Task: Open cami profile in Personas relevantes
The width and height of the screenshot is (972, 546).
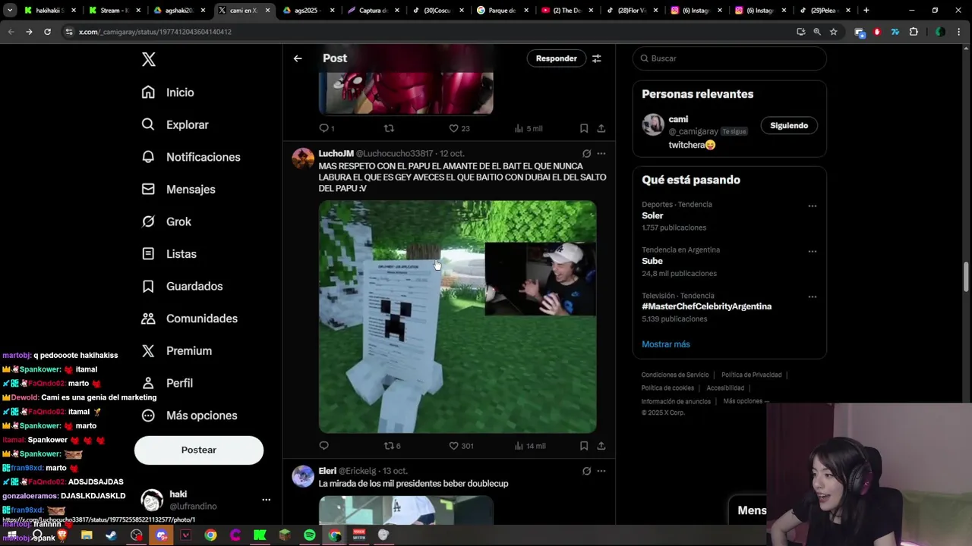Action: point(678,120)
